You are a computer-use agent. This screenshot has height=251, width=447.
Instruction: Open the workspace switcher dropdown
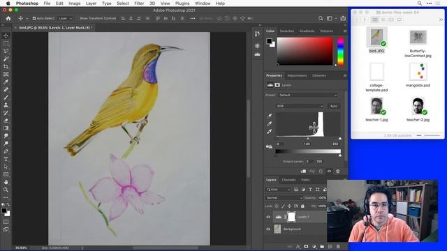pos(331,18)
